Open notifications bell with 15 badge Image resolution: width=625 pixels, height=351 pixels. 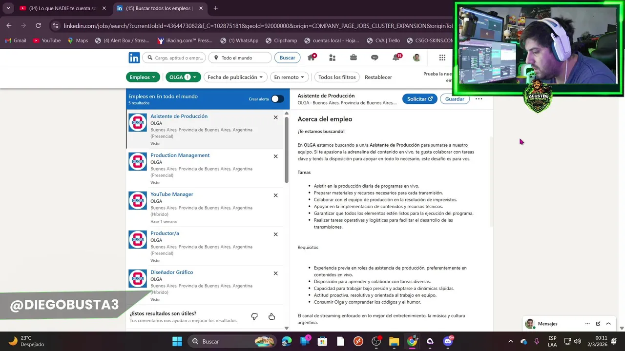coord(396,57)
